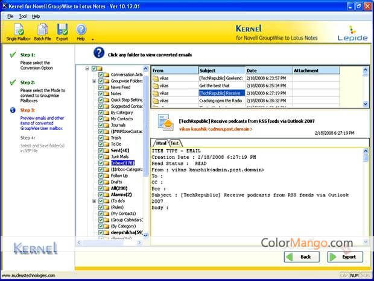This screenshot has width=374, height=281.
Task: Toggle the Drafts folder checkbox
Action: pos(101,182)
